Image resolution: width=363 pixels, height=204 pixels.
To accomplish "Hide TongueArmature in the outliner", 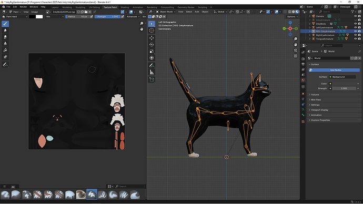I will [355, 39].
